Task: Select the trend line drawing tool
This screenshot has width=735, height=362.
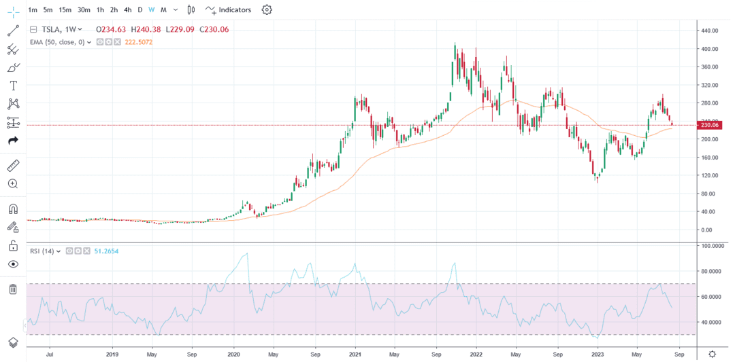Action: pos(13,31)
